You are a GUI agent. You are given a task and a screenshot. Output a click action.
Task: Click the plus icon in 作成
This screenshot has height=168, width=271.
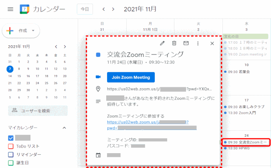tap(10, 31)
